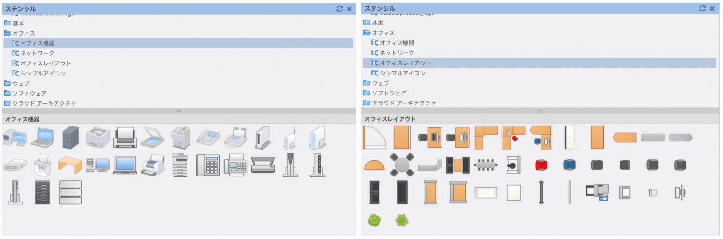This screenshot has width=723, height=239.
Task: Choose the paper shredder shape
Action: 42,165
